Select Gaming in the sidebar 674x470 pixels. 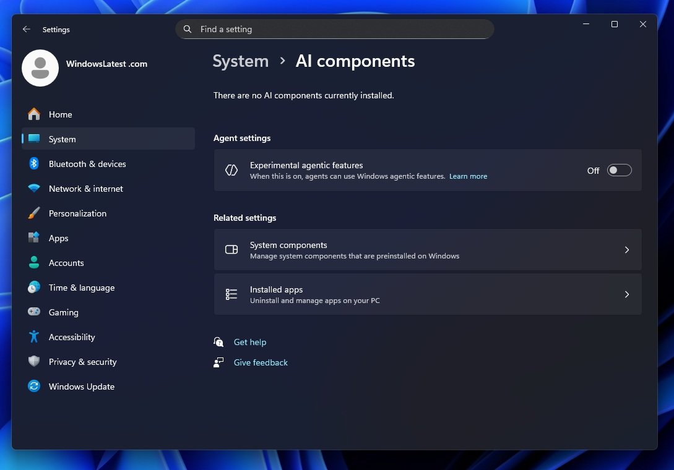(x=64, y=312)
